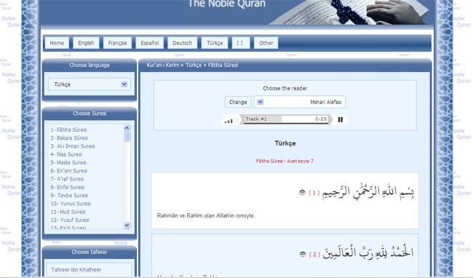Open the English menu tab
473x278 pixels.
86,43
